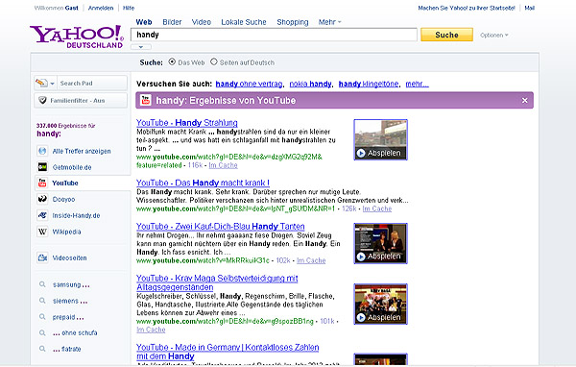
Task: Click the ... ohne schufa related search
Action: [75, 332]
